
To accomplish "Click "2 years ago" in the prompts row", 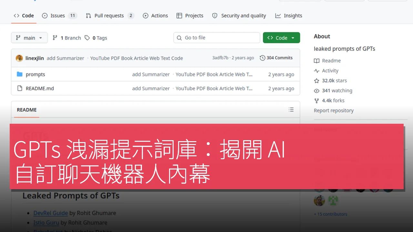I will pos(281,74).
